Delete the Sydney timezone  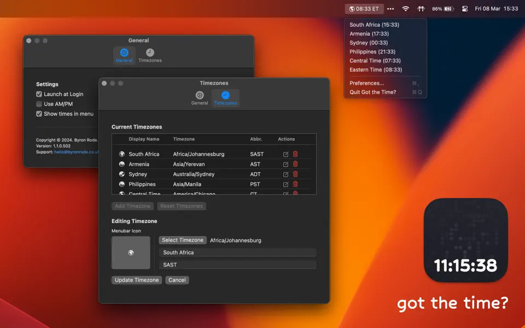pyautogui.click(x=295, y=174)
